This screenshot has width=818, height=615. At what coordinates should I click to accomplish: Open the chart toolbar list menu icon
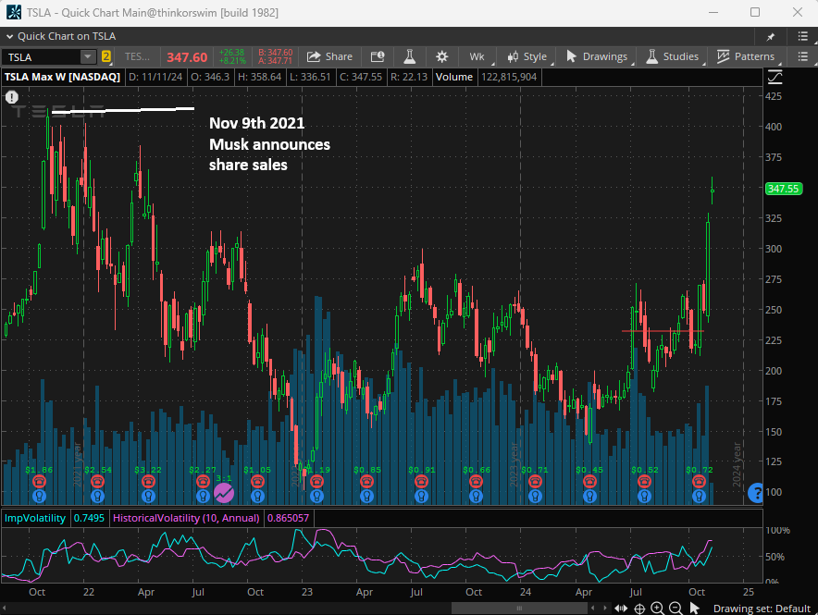(803, 56)
